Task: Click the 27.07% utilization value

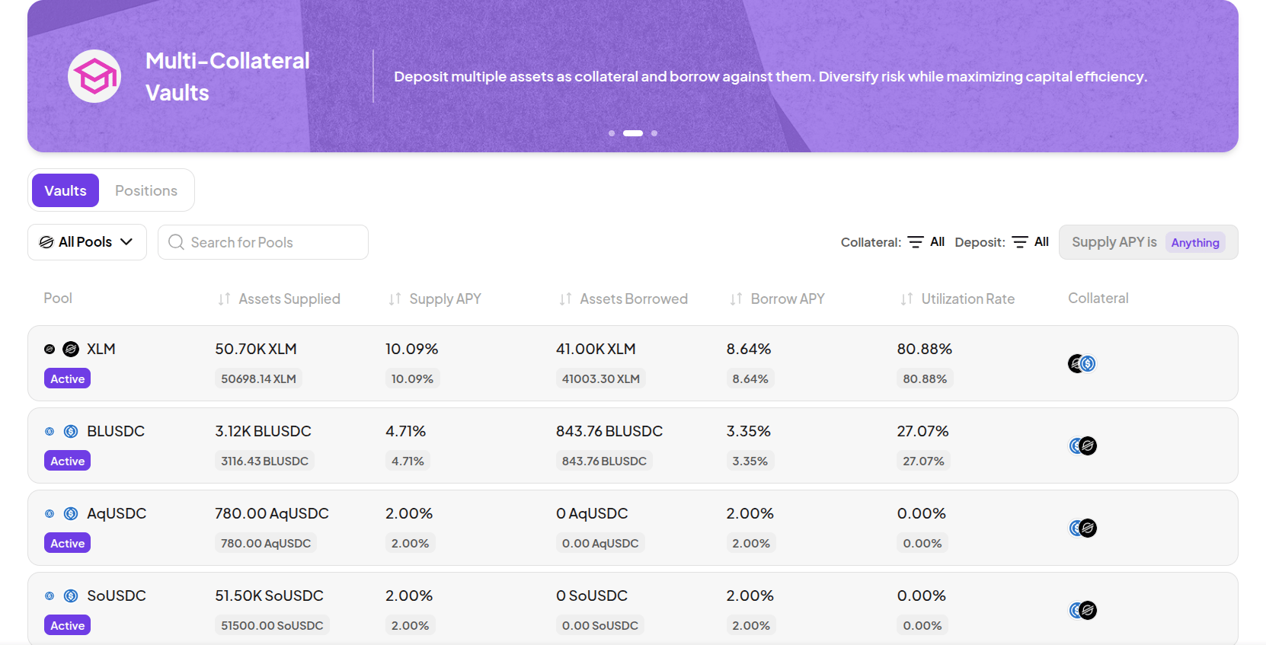Action: pyautogui.click(x=923, y=431)
